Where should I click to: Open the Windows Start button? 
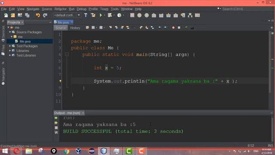click(5, 151)
